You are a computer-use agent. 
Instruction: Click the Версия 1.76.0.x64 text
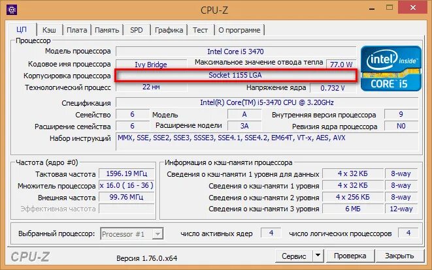pyautogui.click(x=146, y=258)
